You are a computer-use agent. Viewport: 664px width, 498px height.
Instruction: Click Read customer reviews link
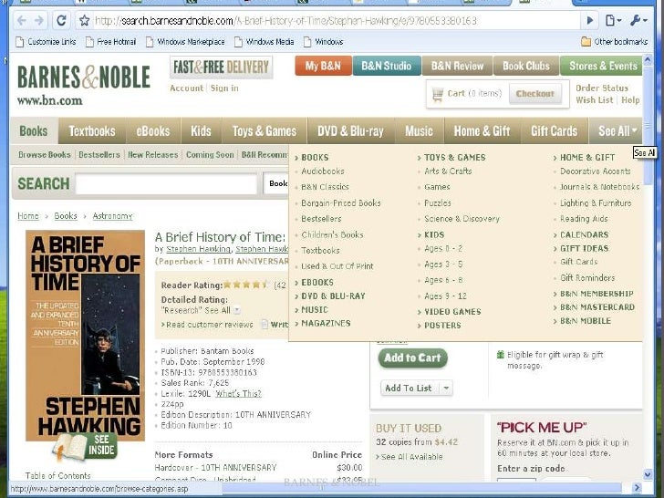(209, 325)
